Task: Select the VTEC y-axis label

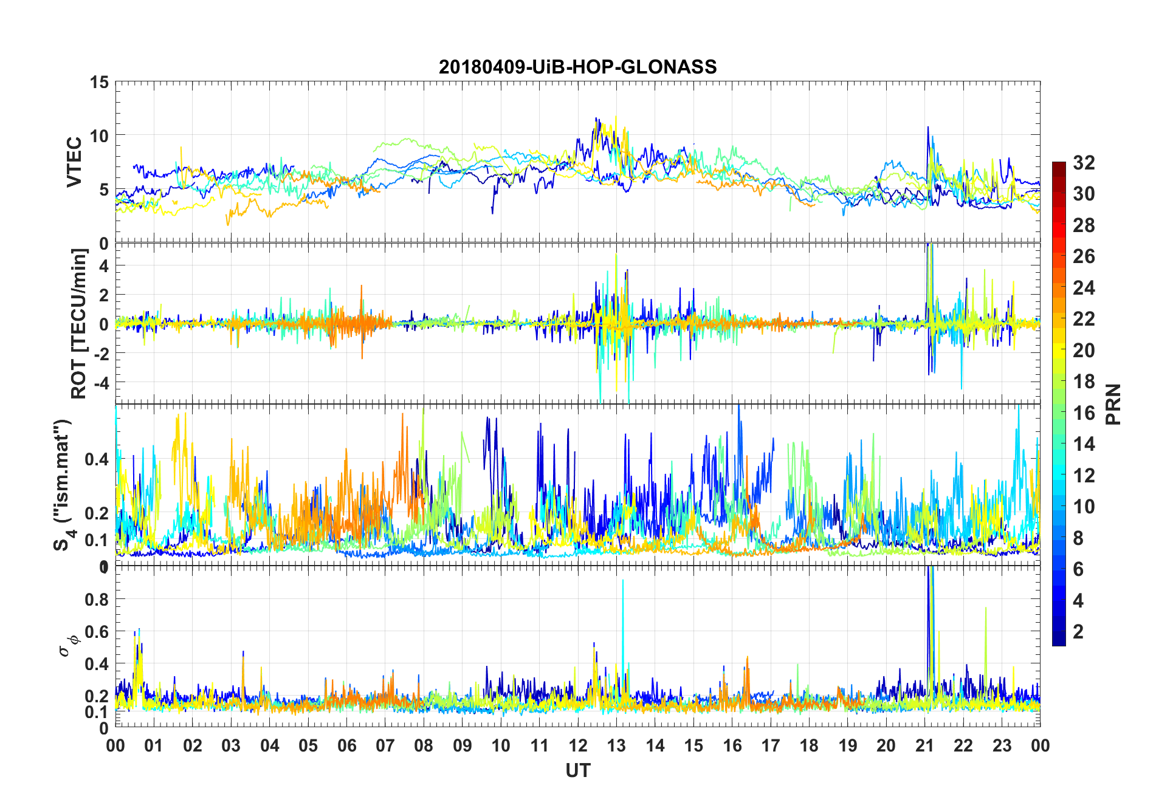Action: [74, 162]
